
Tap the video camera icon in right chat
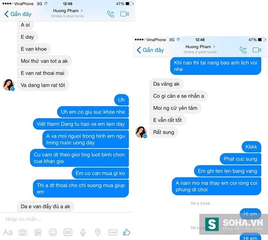(257, 50)
